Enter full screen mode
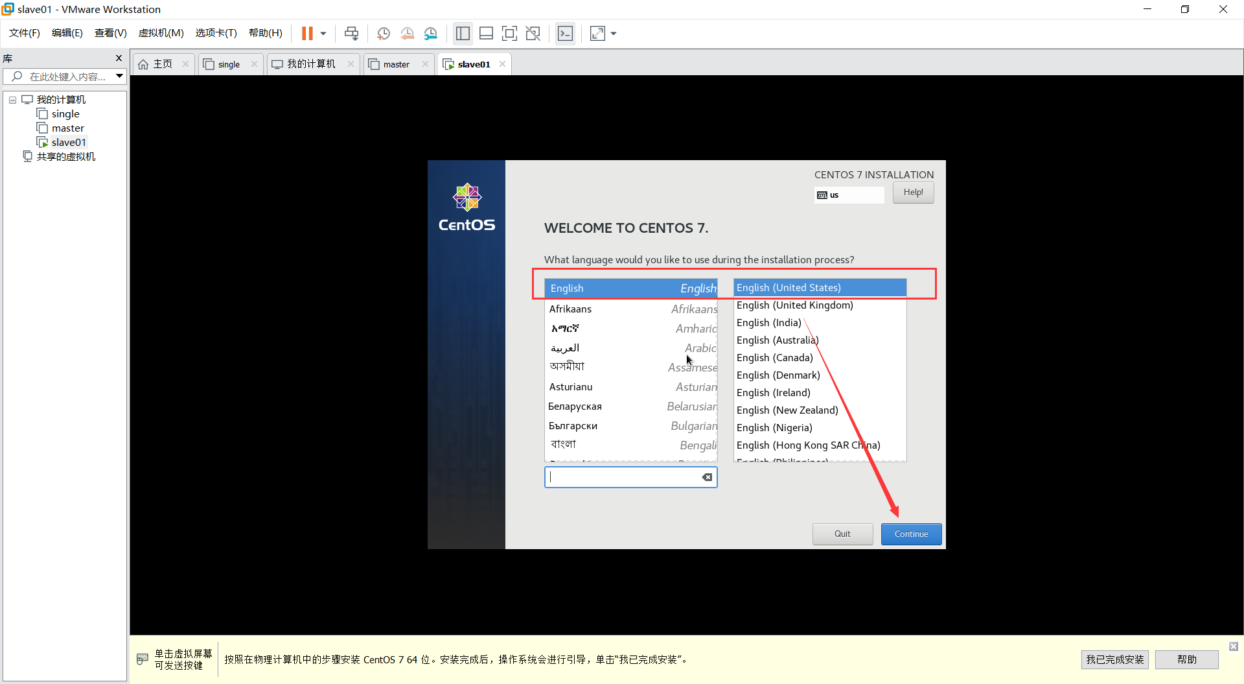 (x=510, y=33)
